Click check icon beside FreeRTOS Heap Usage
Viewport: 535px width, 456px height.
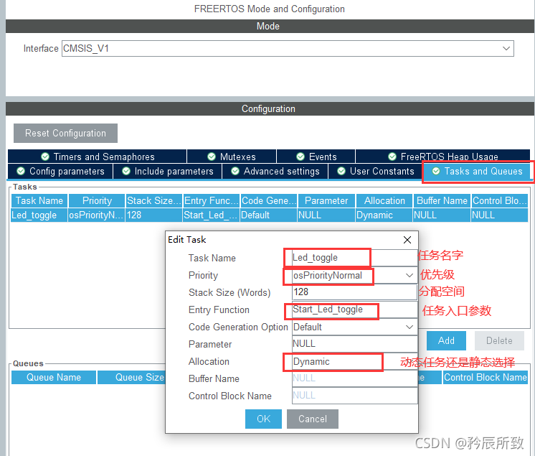(392, 157)
